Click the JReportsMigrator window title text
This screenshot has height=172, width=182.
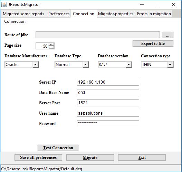pos(24,4)
